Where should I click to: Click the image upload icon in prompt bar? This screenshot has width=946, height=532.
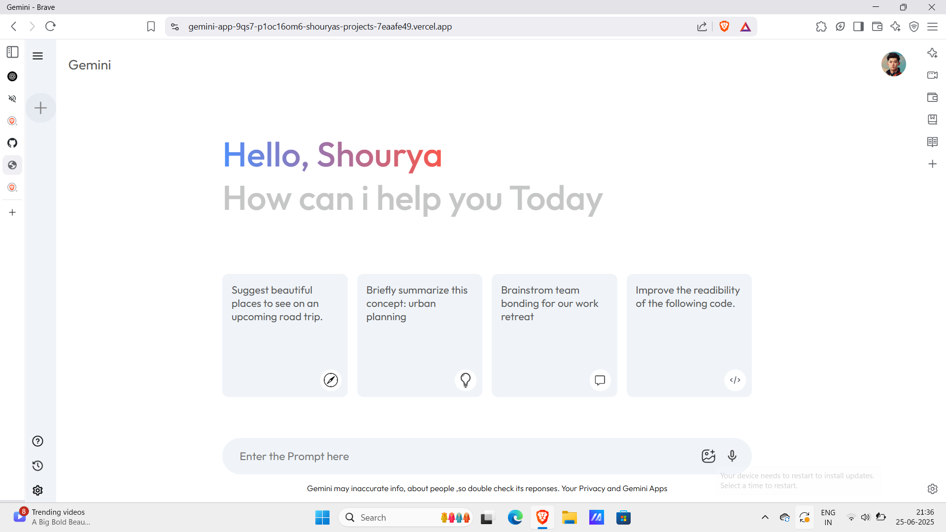708,456
